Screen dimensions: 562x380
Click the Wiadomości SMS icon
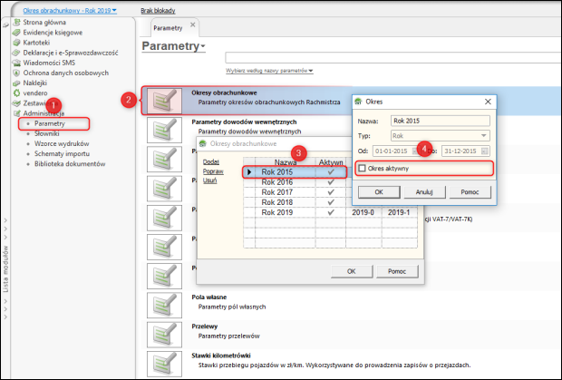pos(16,63)
